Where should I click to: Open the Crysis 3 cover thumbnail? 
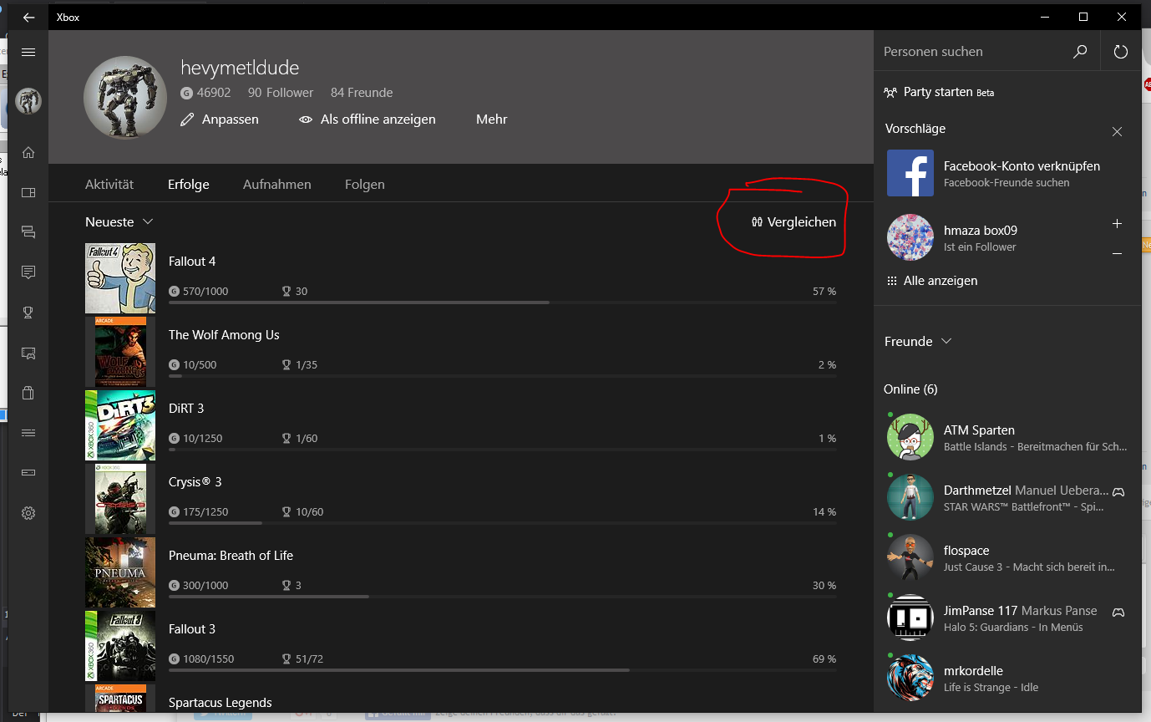point(120,499)
